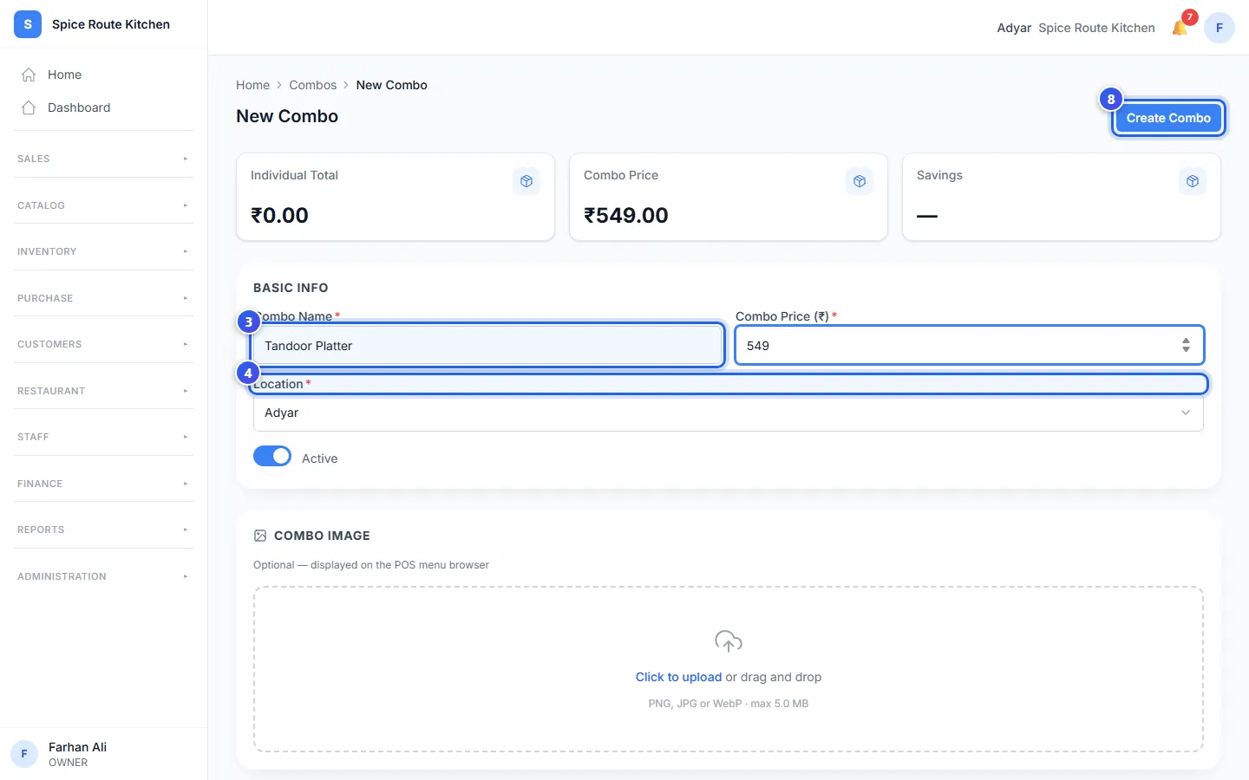Click the New Combo breadcrumb text
This screenshot has height=780, width=1249.
pos(391,85)
